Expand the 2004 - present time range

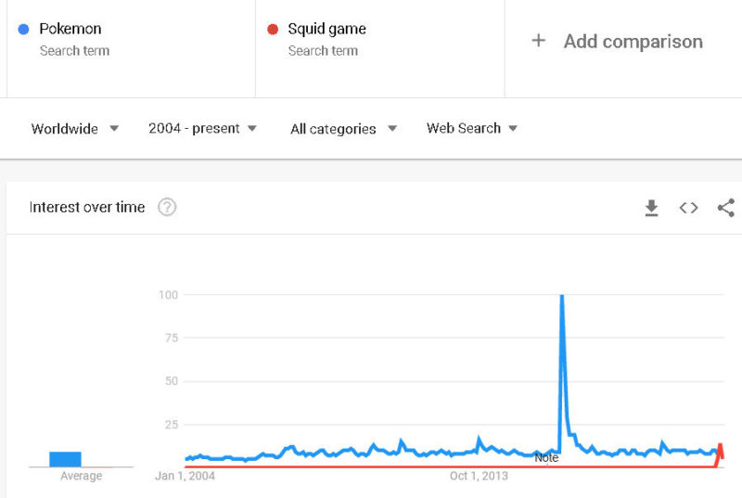pos(202,129)
